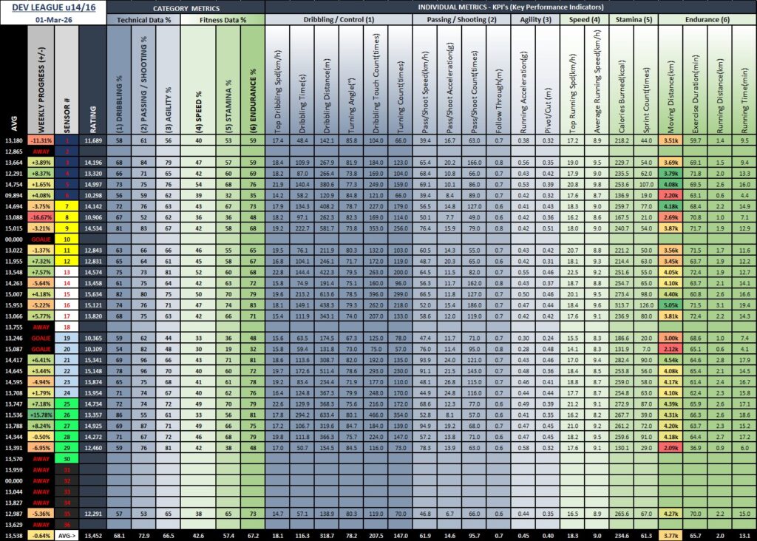Click the CATEGORY METRICS header
This screenshot has height=541, width=757.
click(186, 7)
